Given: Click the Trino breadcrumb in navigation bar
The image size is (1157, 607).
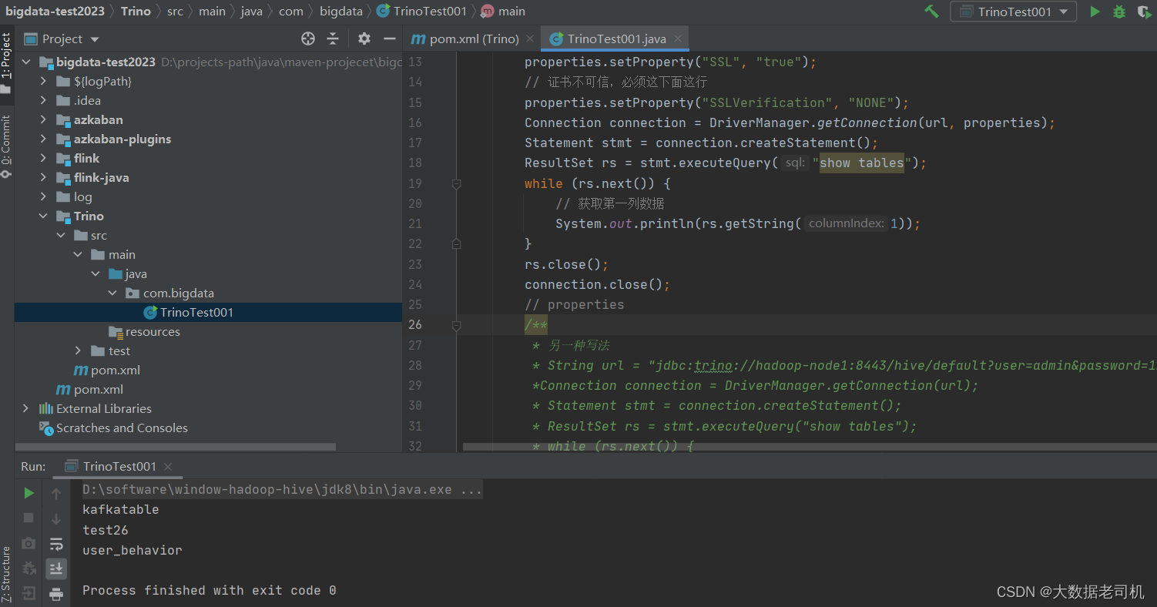Looking at the screenshot, I should point(136,11).
